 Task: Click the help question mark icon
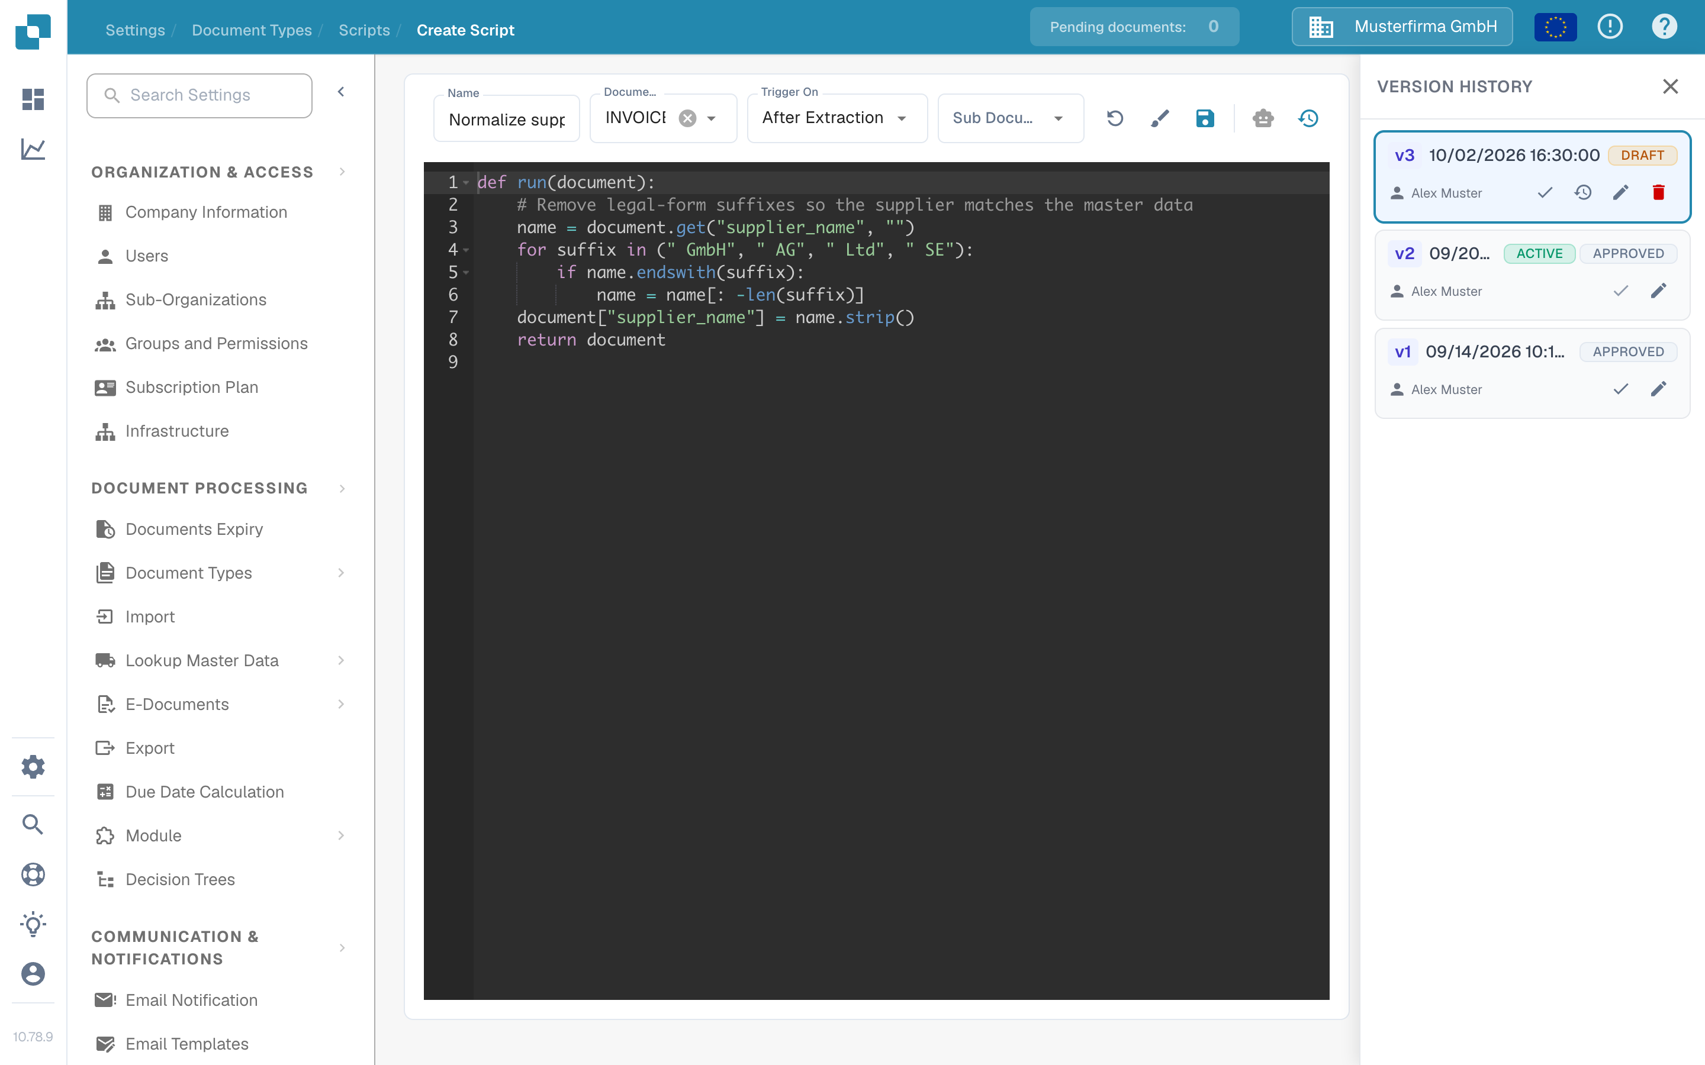pos(1664,27)
